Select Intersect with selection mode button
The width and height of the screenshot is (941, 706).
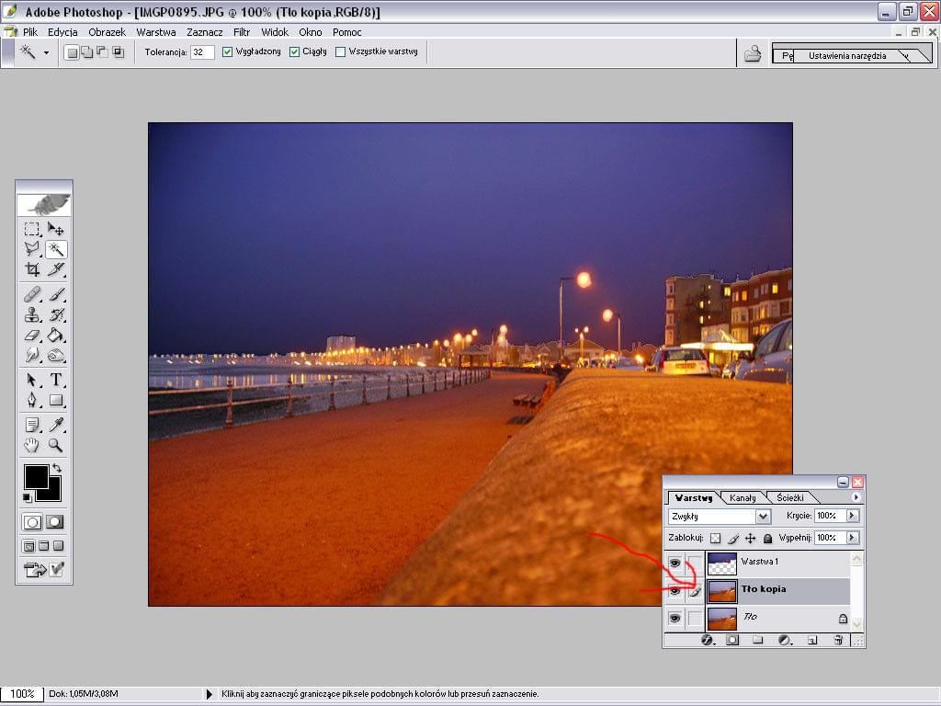click(119, 52)
